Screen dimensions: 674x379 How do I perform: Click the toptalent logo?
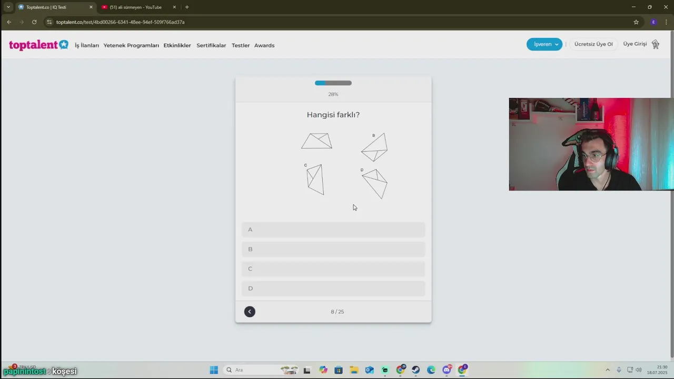[x=38, y=45]
